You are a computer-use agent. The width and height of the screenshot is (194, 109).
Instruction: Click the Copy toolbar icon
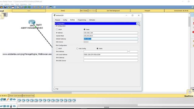(x=18, y=7)
